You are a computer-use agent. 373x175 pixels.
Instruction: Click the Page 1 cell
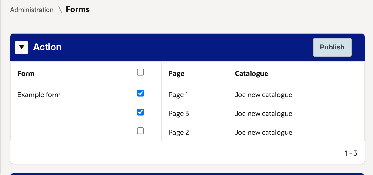pos(178,95)
